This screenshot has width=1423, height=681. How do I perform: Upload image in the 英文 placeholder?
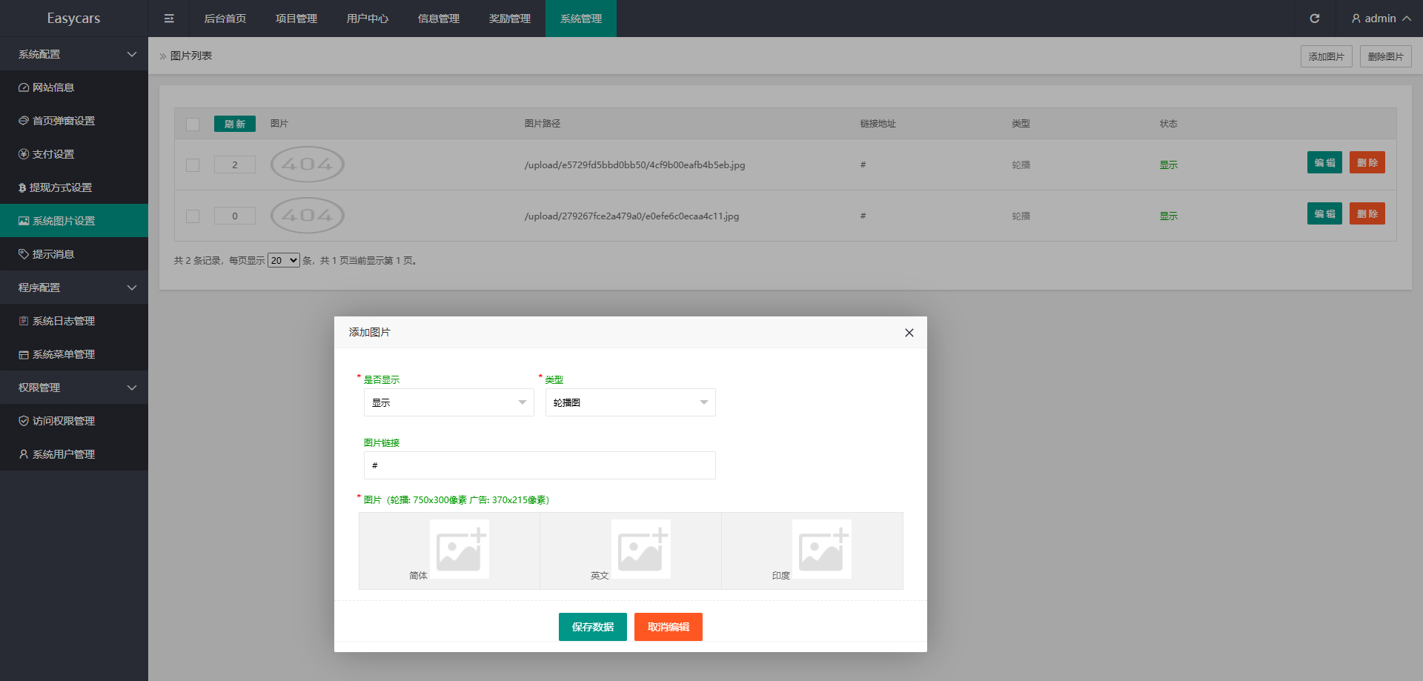[640, 549]
